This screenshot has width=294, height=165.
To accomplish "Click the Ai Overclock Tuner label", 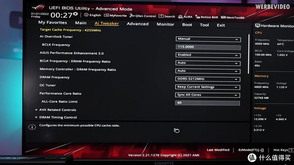I will 56,37.
